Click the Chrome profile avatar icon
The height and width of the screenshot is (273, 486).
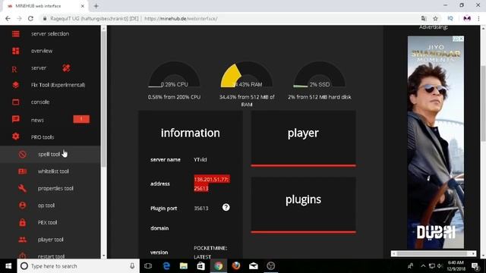(467, 18)
